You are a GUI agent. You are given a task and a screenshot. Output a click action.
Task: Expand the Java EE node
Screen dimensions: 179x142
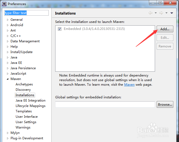tap(8, 63)
